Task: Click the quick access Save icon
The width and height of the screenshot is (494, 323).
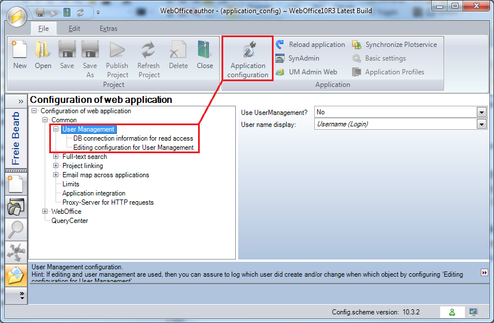Action: point(40,13)
